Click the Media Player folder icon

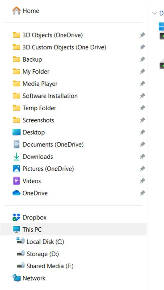pos(16,84)
